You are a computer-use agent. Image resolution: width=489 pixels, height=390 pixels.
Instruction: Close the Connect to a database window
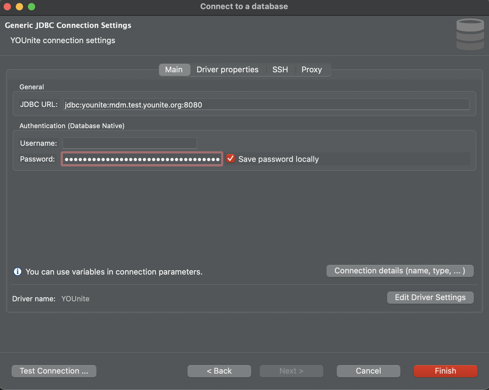(x=7, y=7)
